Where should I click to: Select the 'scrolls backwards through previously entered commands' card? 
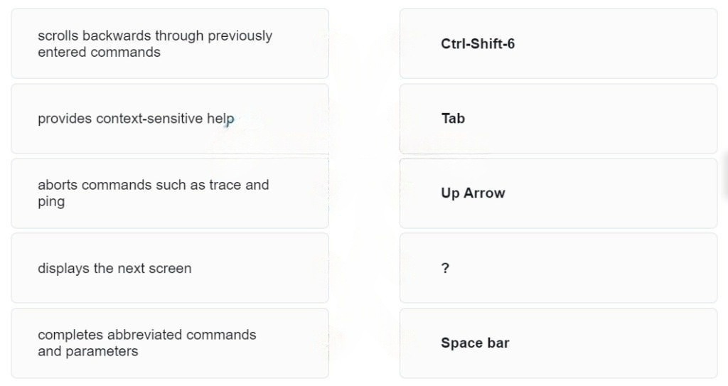click(x=170, y=43)
